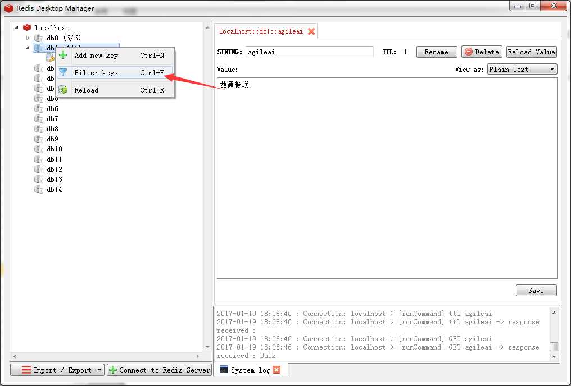This screenshot has height=386, width=571.
Task: Click the Redis Desktop Manager title bar logo
Action: [9, 8]
